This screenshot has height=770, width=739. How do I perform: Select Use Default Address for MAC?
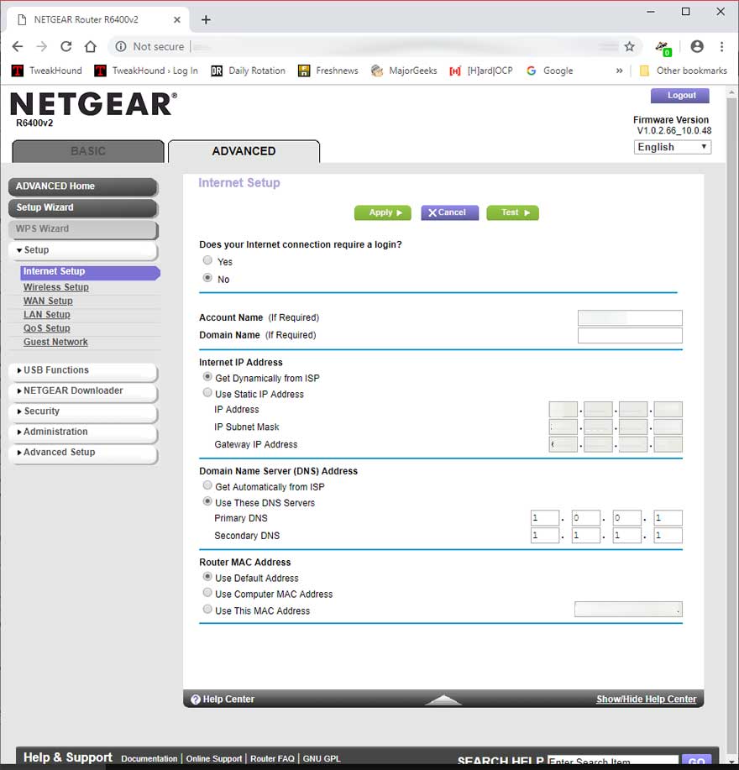point(207,577)
